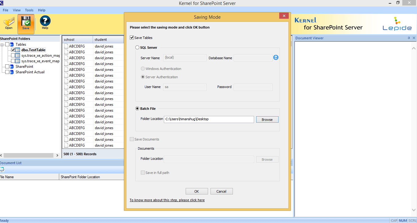Select sys.trace_xe_action_map in the tree
Viewport: 417px width, 223px height.
41,56
